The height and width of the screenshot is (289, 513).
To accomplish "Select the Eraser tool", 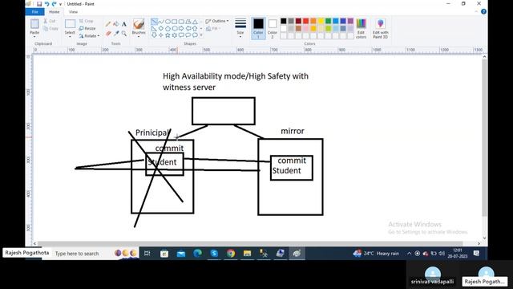I will coord(108,34).
